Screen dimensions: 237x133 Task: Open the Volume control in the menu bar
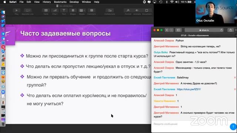(177, 2)
